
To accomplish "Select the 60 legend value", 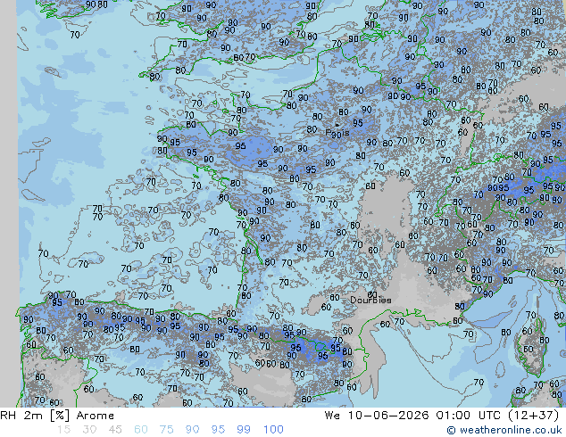I will coord(141,430).
